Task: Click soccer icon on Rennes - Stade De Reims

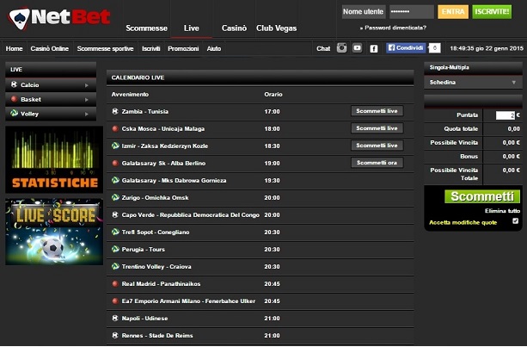Action: pos(115,335)
